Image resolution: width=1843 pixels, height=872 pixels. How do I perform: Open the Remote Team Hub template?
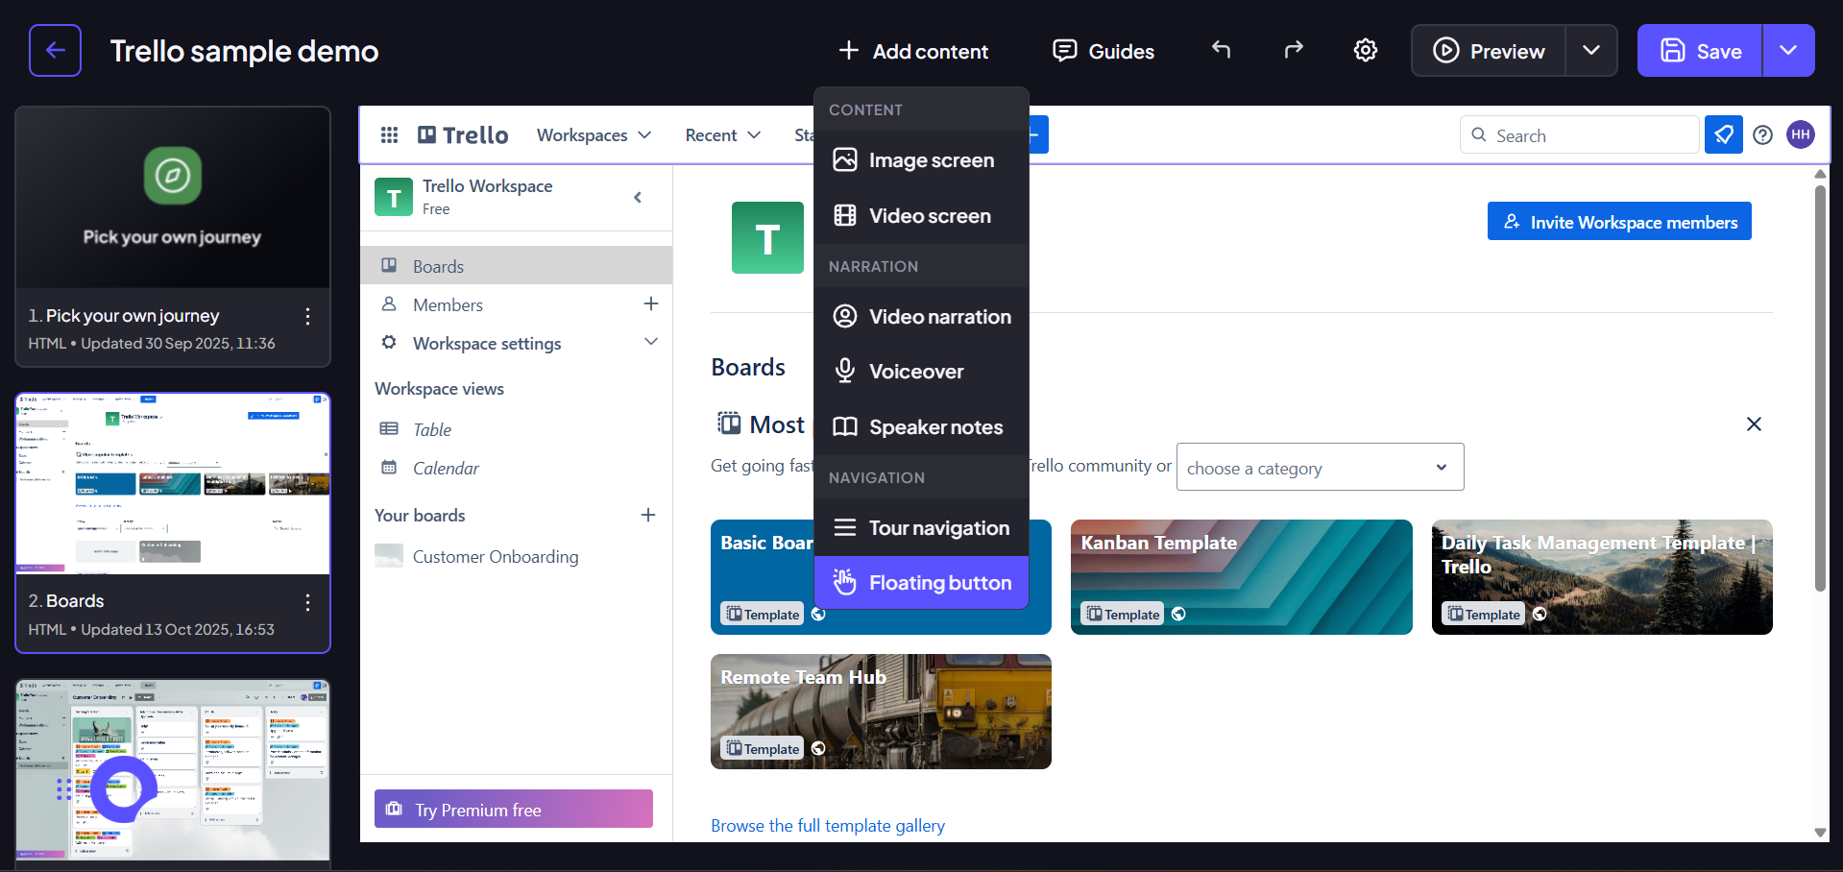(881, 711)
